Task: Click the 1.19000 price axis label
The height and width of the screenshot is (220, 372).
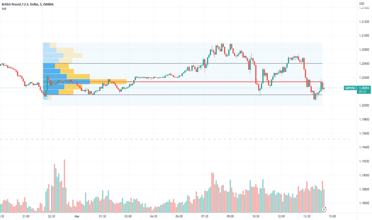Action: click(364, 175)
